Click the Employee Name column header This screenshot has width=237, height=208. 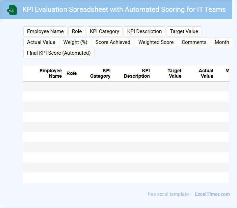click(51, 73)
